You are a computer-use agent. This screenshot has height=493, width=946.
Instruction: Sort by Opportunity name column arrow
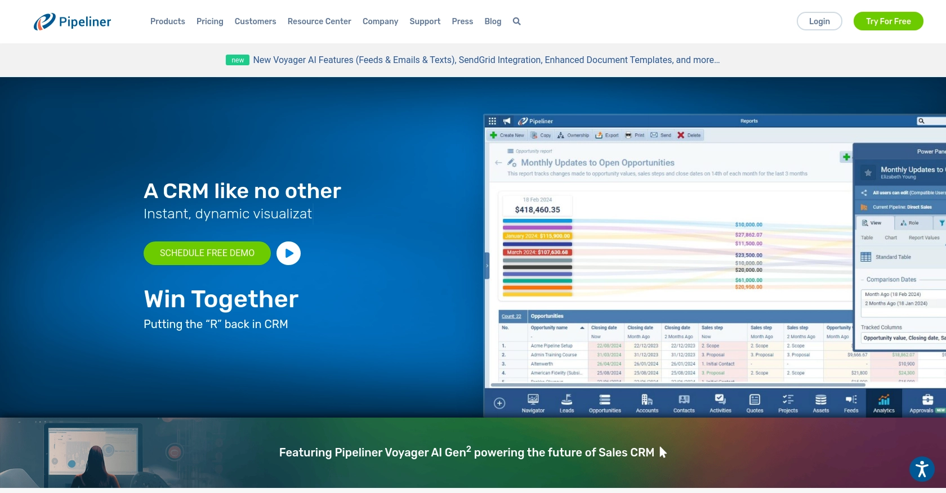pos(582,328)
